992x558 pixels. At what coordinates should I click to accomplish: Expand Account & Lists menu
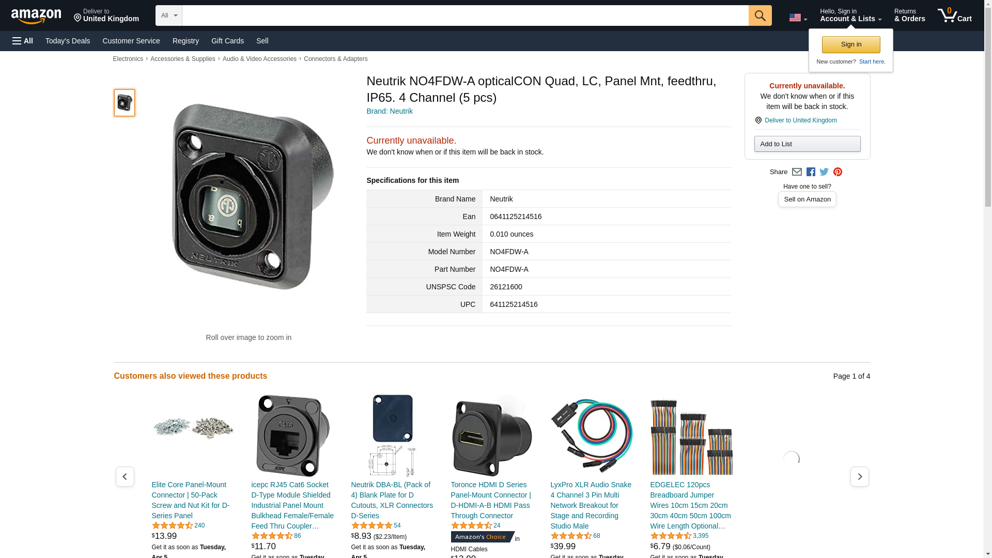tap(850, 16)
